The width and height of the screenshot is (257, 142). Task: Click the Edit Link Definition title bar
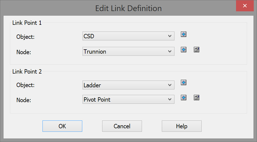[x=128, y=8]
